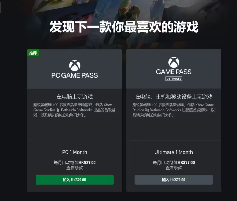Select the PC 1 Month plan title
The height and width of the screenshot is (201, 237).
[75, 152]
